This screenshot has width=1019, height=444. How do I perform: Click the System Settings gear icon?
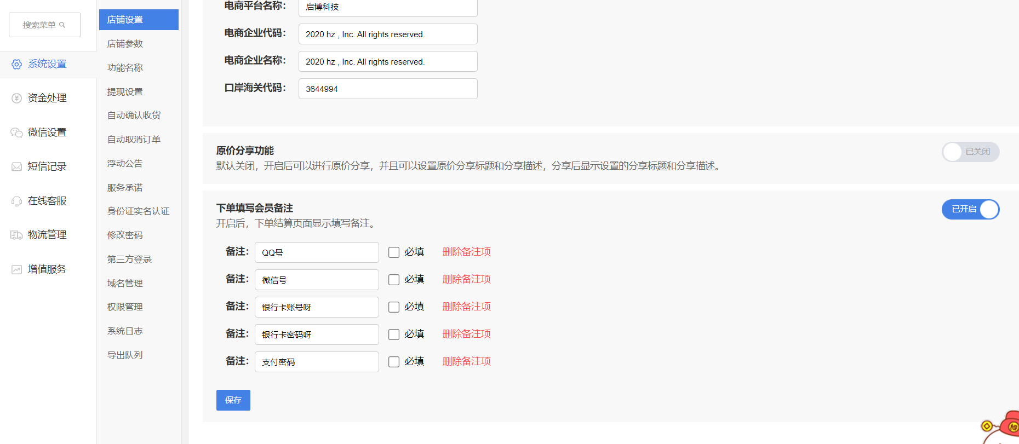click(x=17, y=65)
